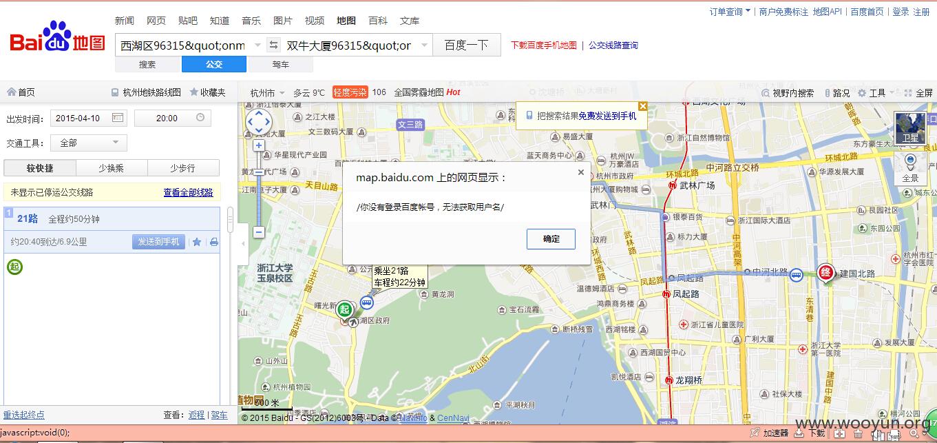Click the 重选起终点 link
The image size is (937, 443).
(24, 415)
